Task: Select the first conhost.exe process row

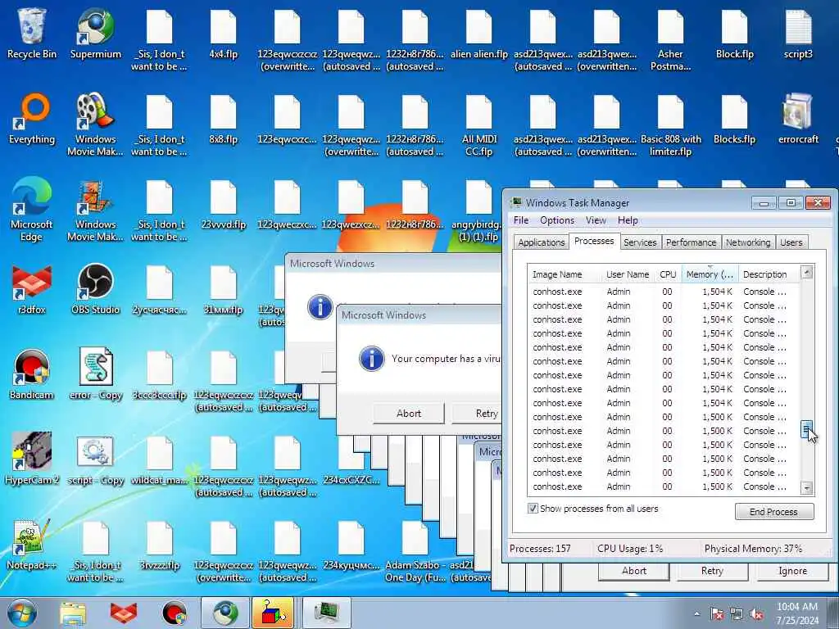Action: pos(663,292)
